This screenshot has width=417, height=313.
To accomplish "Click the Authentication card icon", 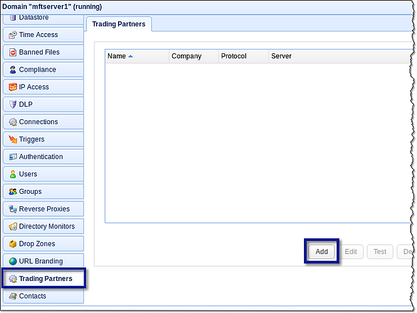I will [13, 157].
